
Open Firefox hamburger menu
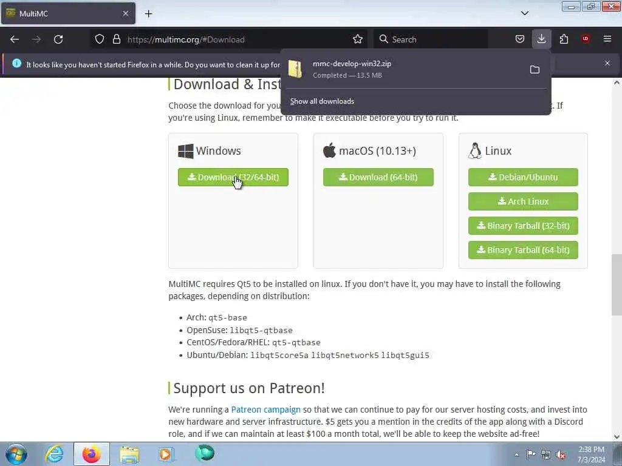[x=607, y=39]
